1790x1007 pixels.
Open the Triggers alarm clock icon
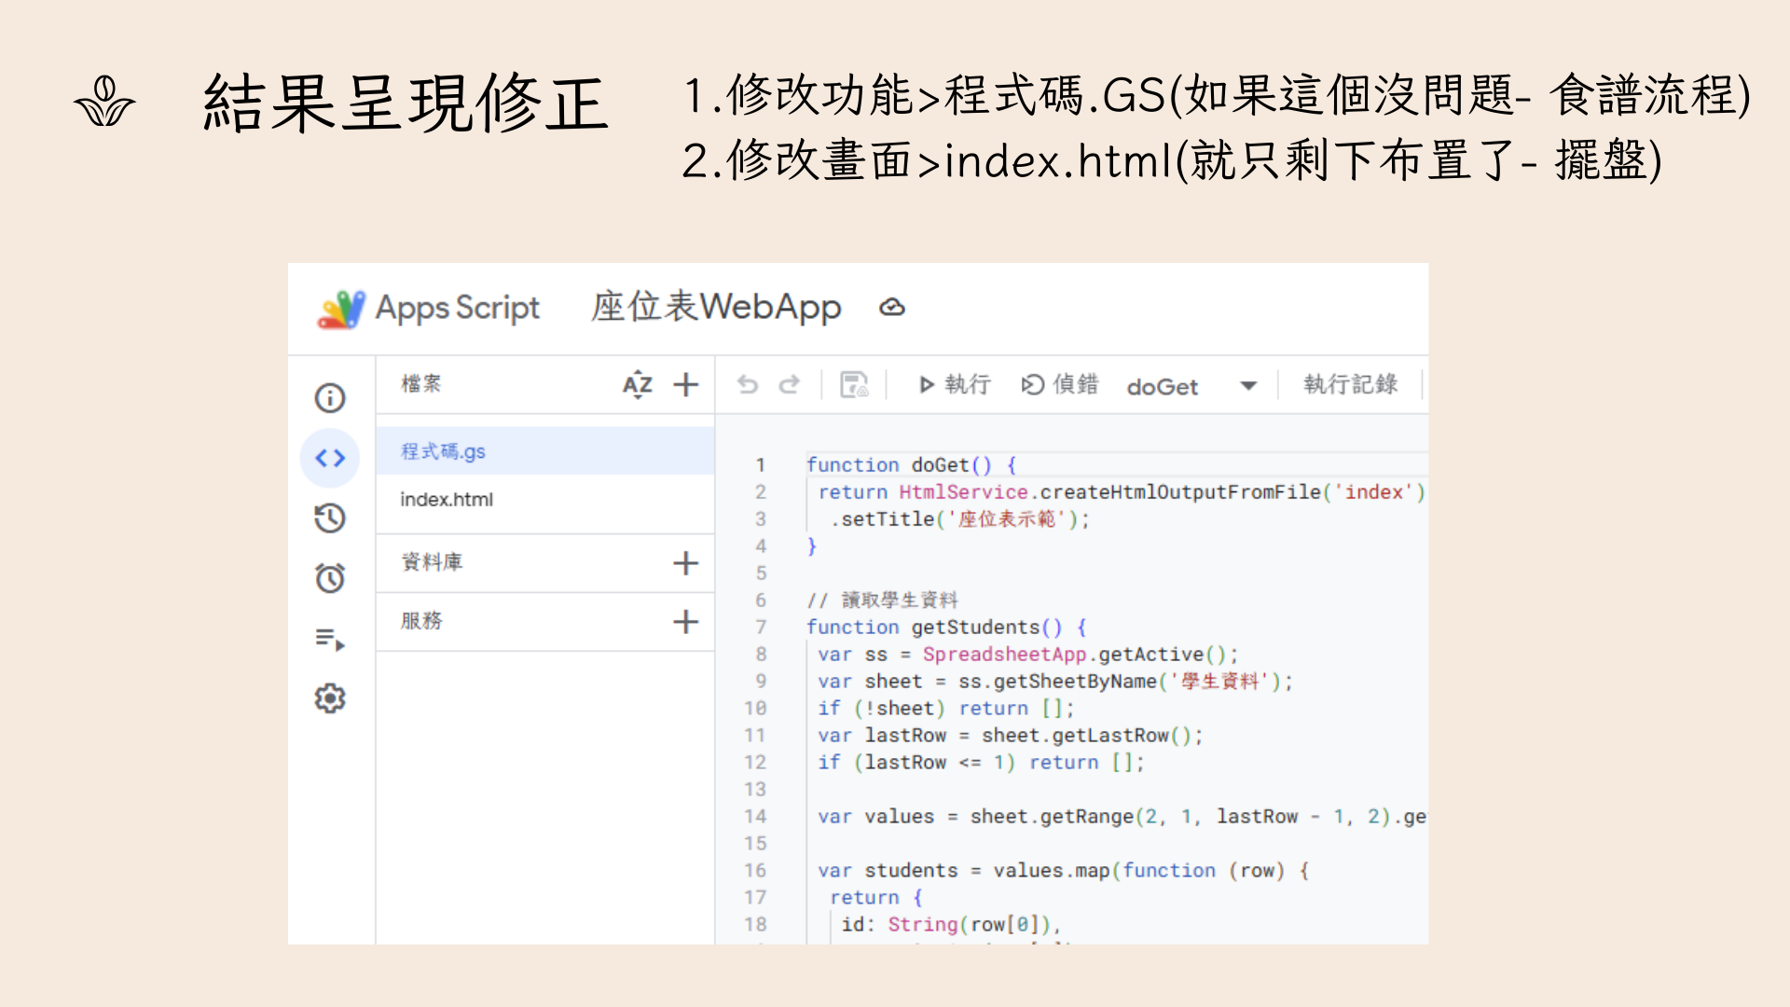point(330,578)
